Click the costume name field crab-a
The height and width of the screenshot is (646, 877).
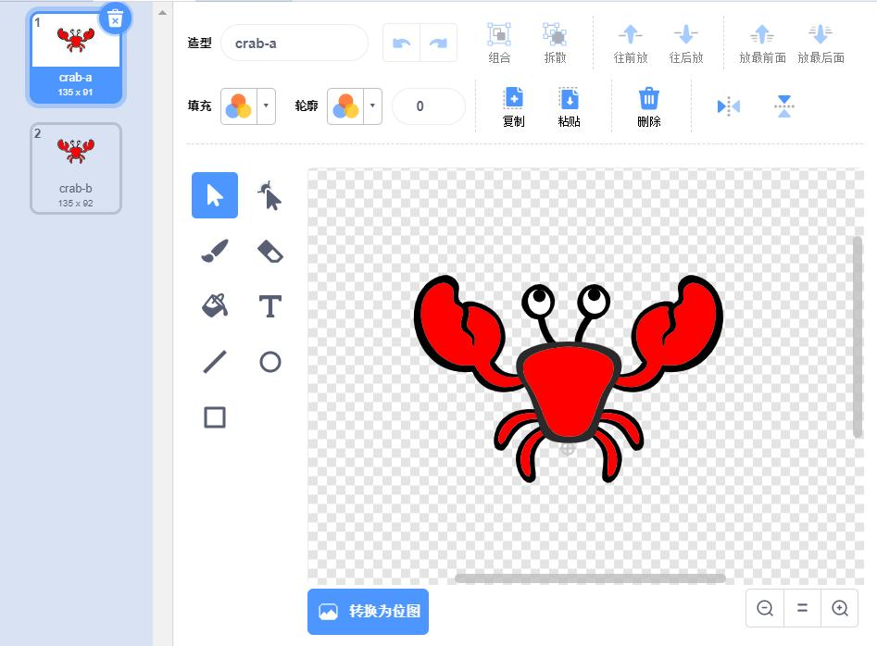(294, 43)
